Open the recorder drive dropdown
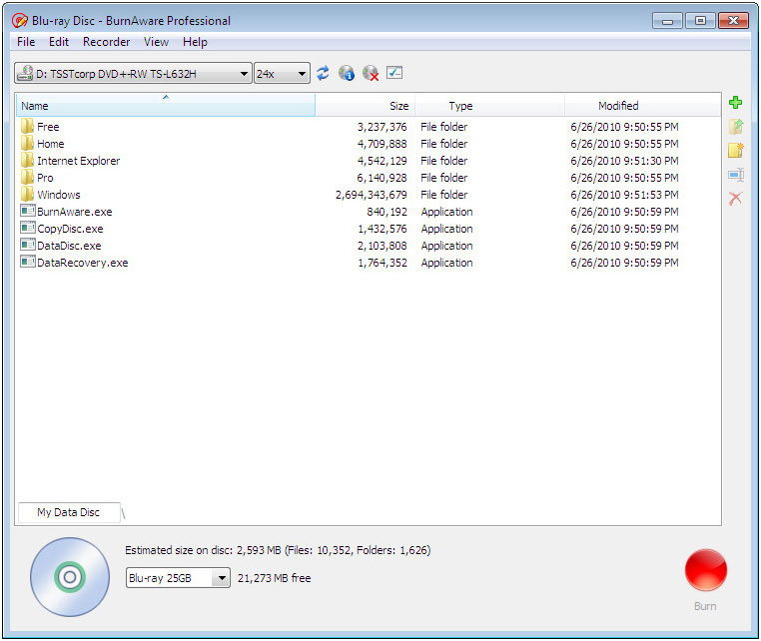 (x=133, y=73)
